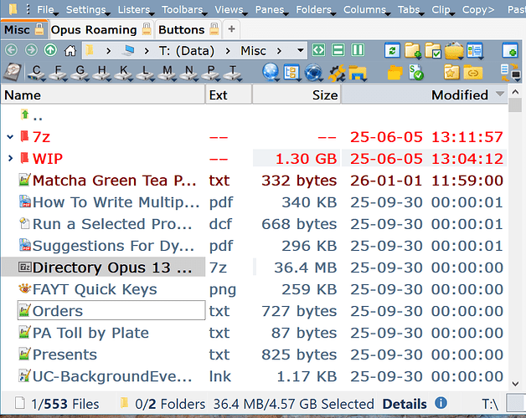
Task: Expand the breadcrumb arrow after T: (Data)
Action: (228, 51)
